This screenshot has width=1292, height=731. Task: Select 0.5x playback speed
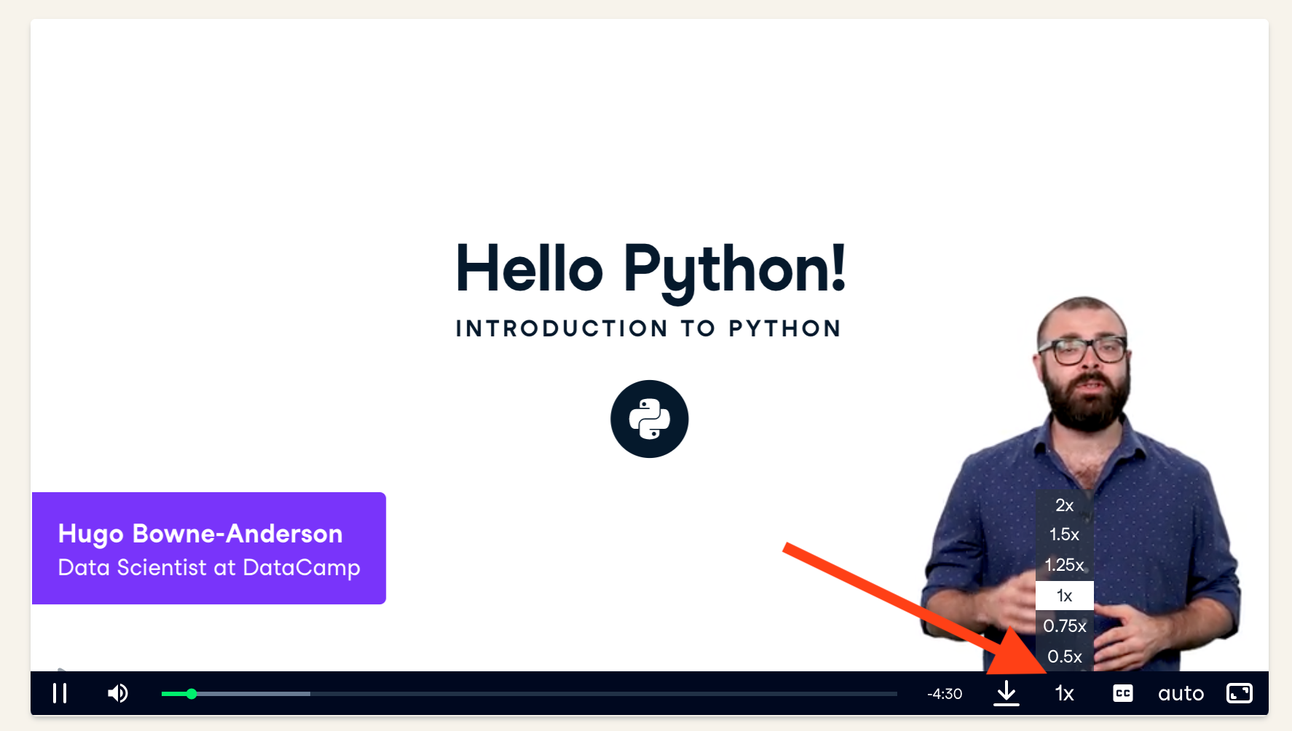tap(1064, 657)
